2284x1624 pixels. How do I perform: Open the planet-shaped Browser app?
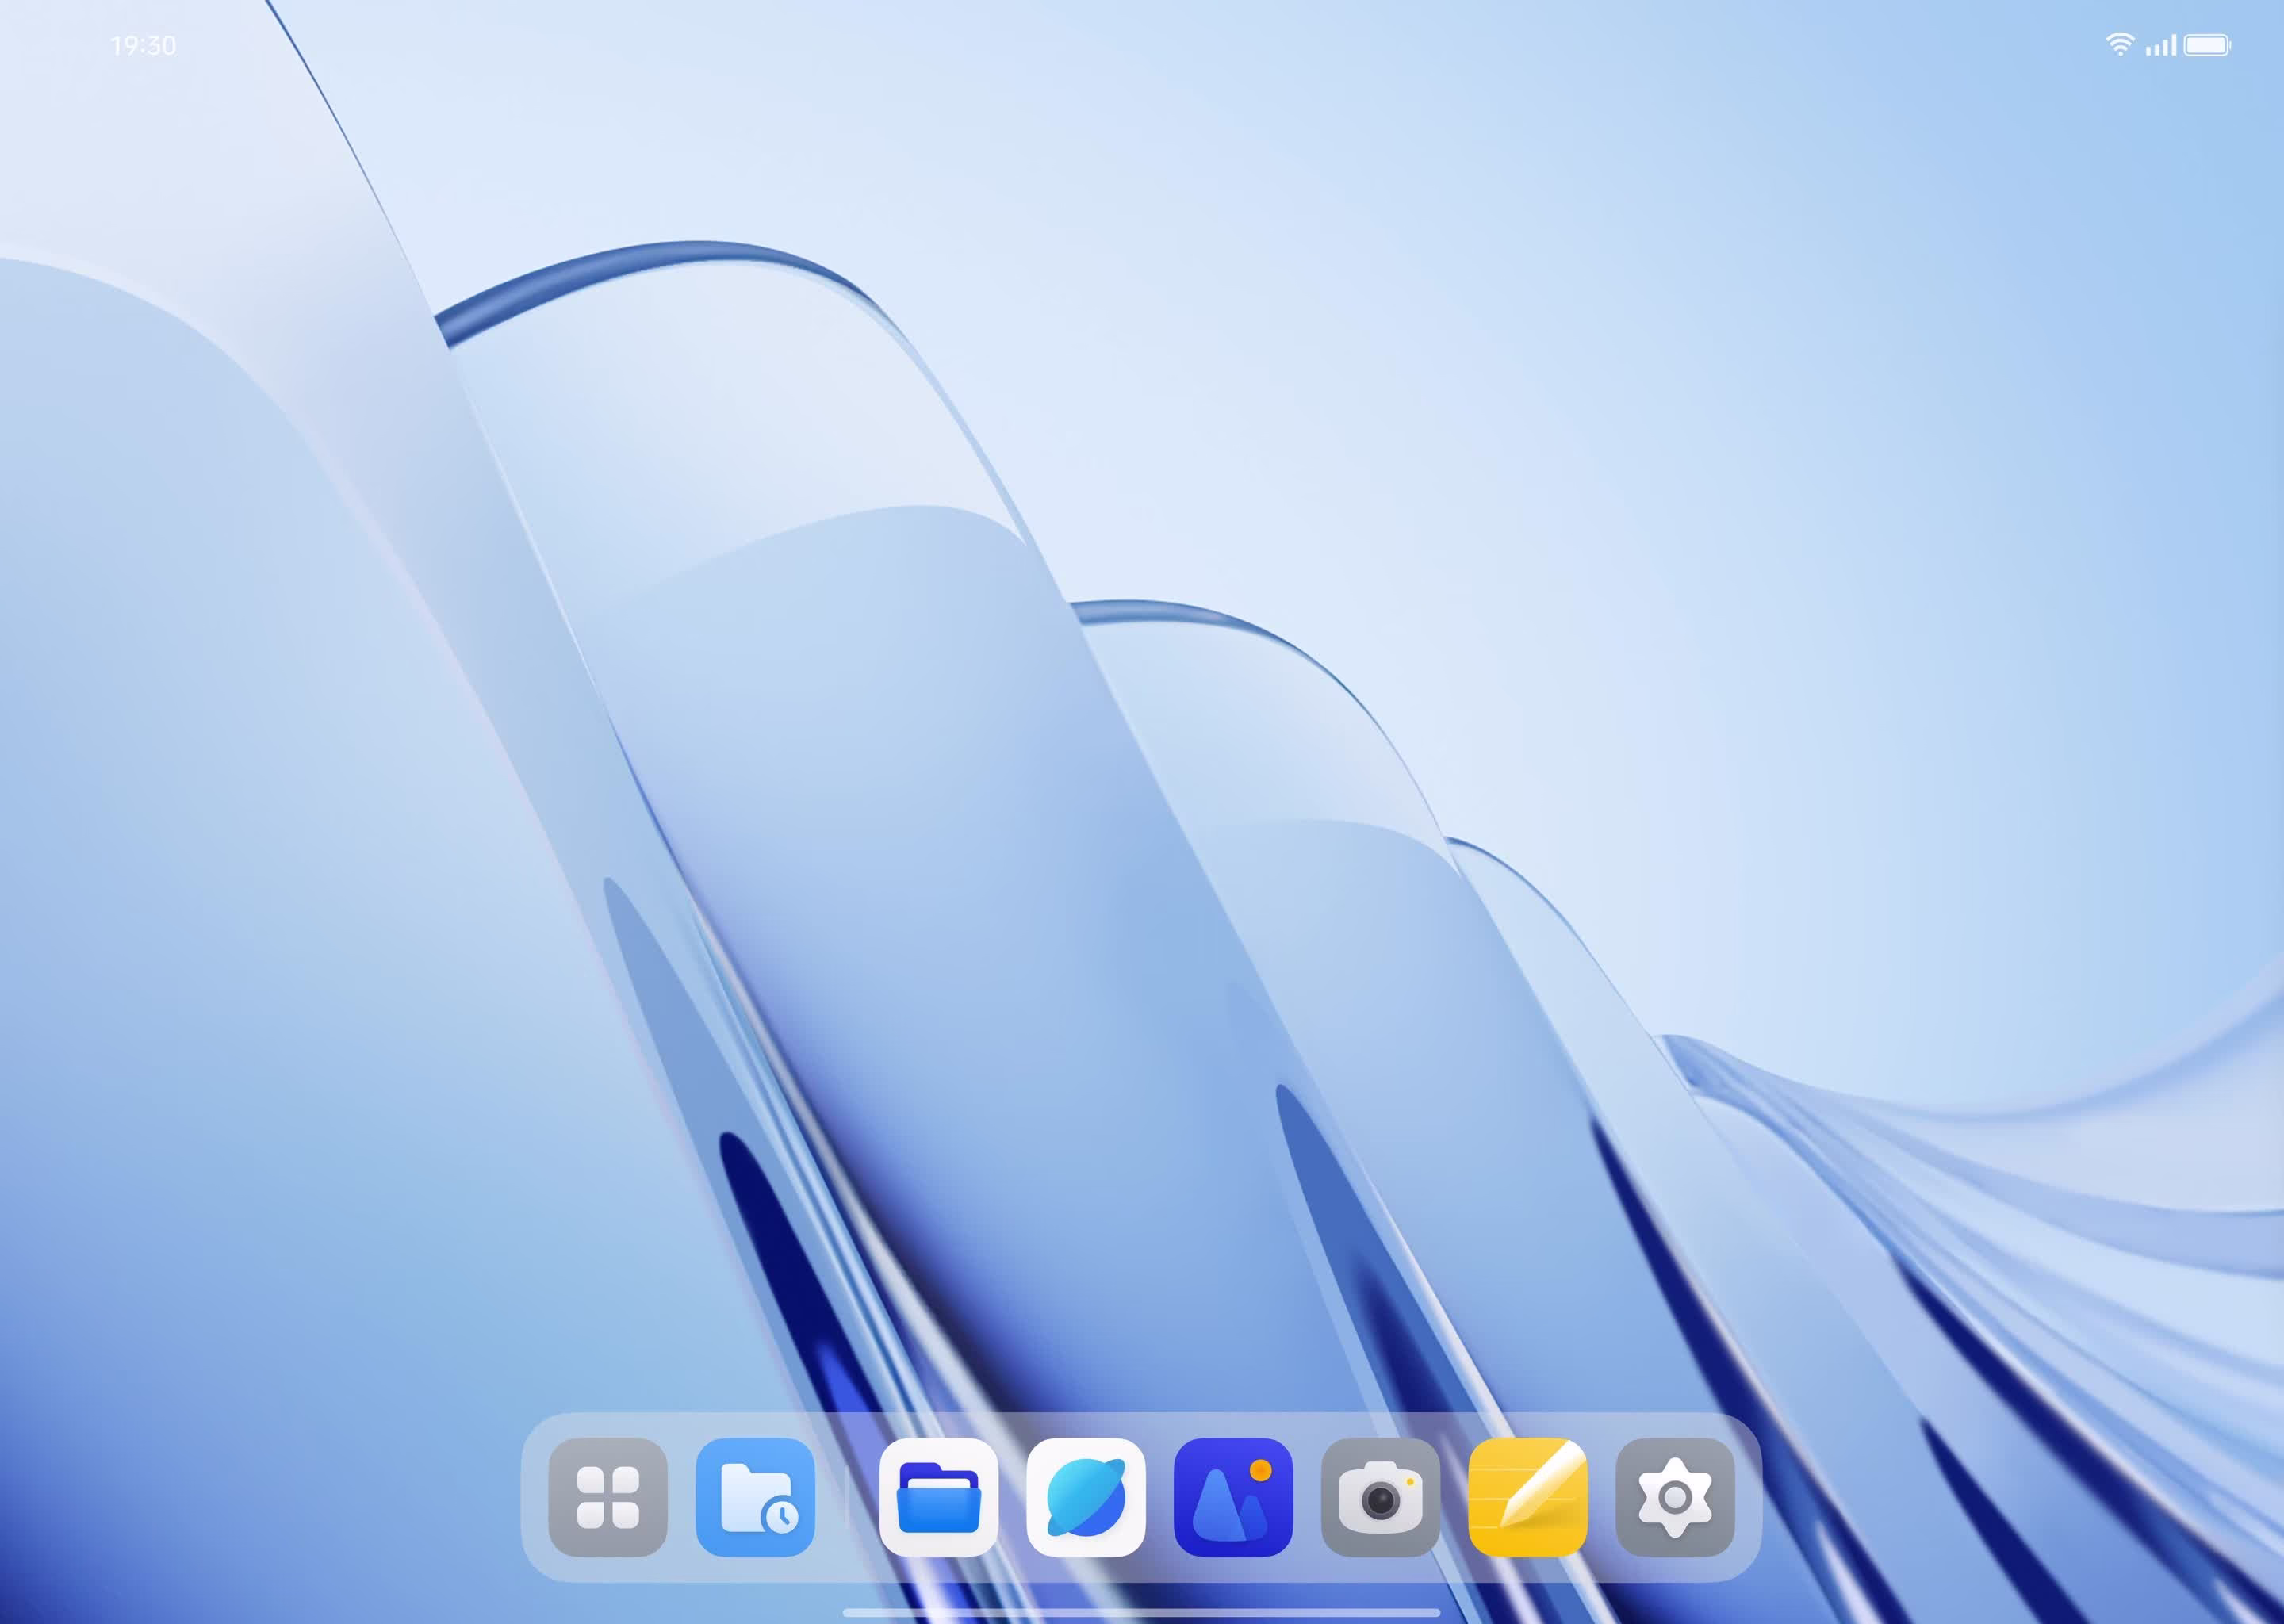pos(1085,1497)
